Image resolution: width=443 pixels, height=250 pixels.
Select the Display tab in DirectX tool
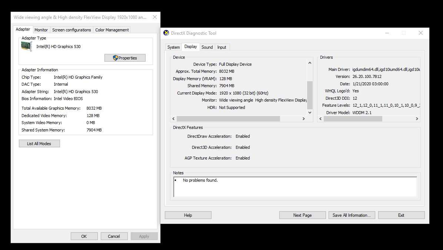coord(191,47)
